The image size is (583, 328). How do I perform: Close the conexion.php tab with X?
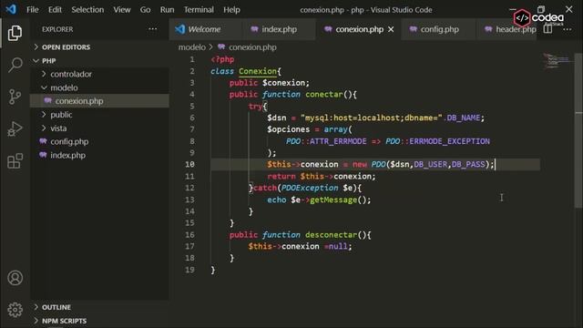pyautogui.click(x=391, y=29)
